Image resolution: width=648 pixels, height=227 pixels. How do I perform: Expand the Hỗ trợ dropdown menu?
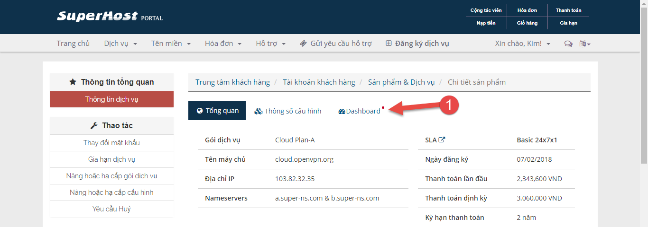pyautogui.click(x=270, y=44)
